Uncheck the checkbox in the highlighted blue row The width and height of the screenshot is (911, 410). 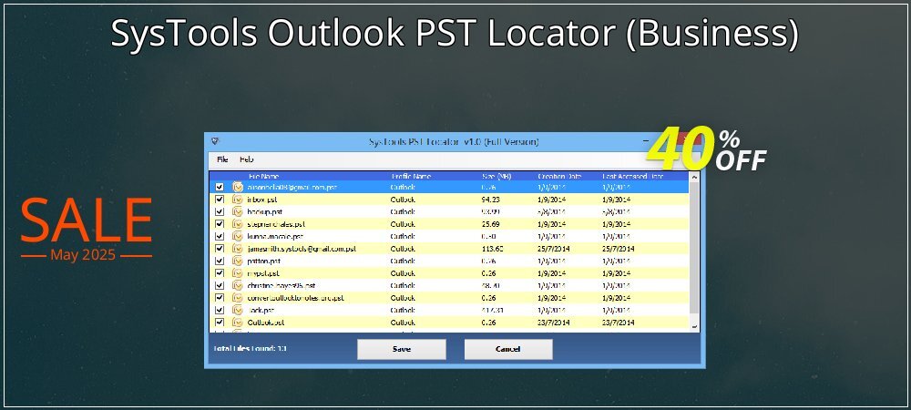click(x=219, y=187)
